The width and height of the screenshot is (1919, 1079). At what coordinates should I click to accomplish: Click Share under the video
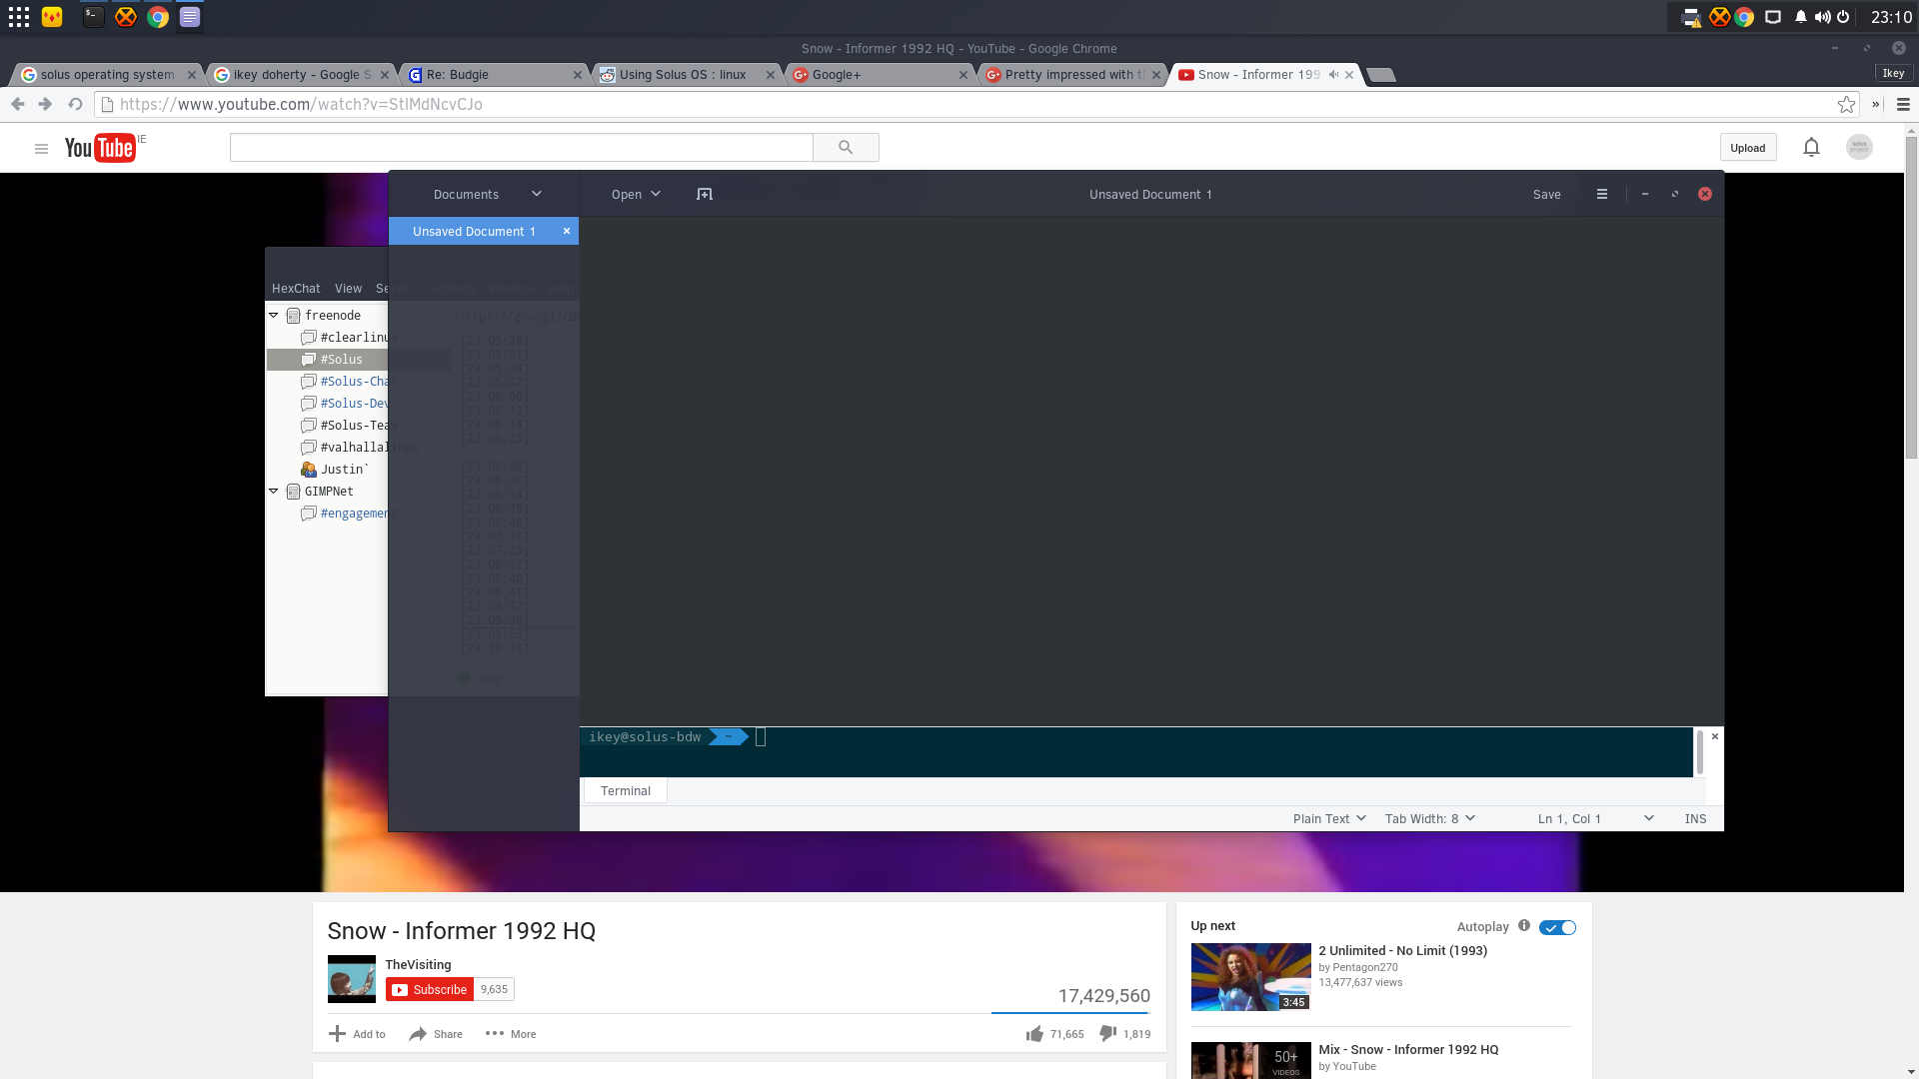436,1034
